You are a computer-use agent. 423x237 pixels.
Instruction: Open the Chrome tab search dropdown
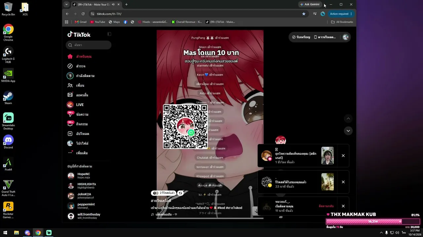[x=66, y=4]
